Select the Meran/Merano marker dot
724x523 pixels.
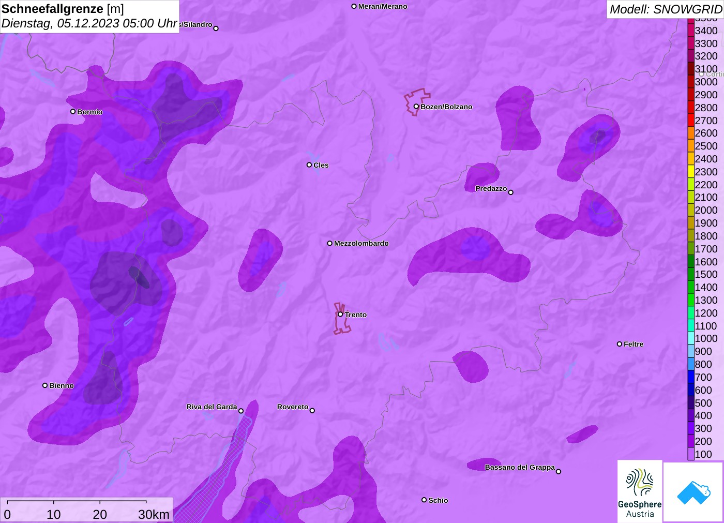(354, 6)
